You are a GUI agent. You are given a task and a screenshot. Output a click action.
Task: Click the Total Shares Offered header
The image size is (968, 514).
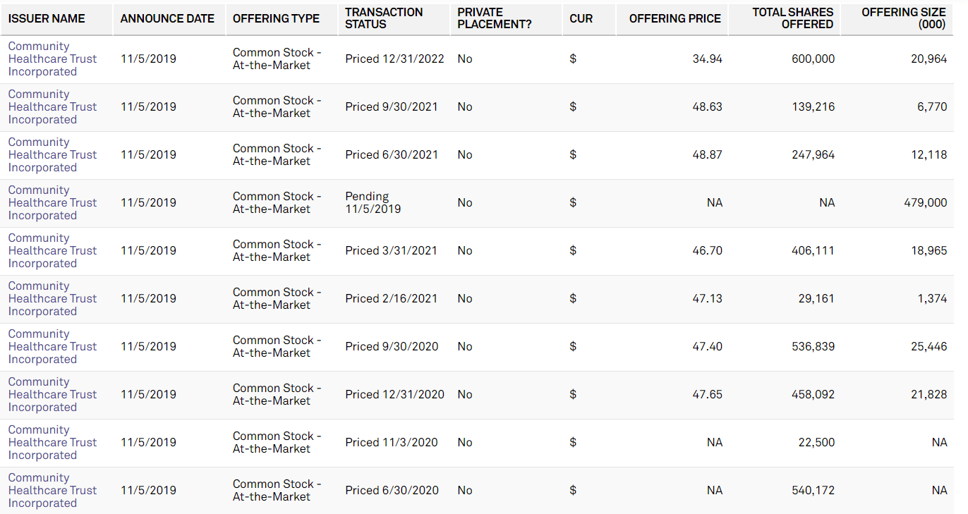[x=792, y=18]
